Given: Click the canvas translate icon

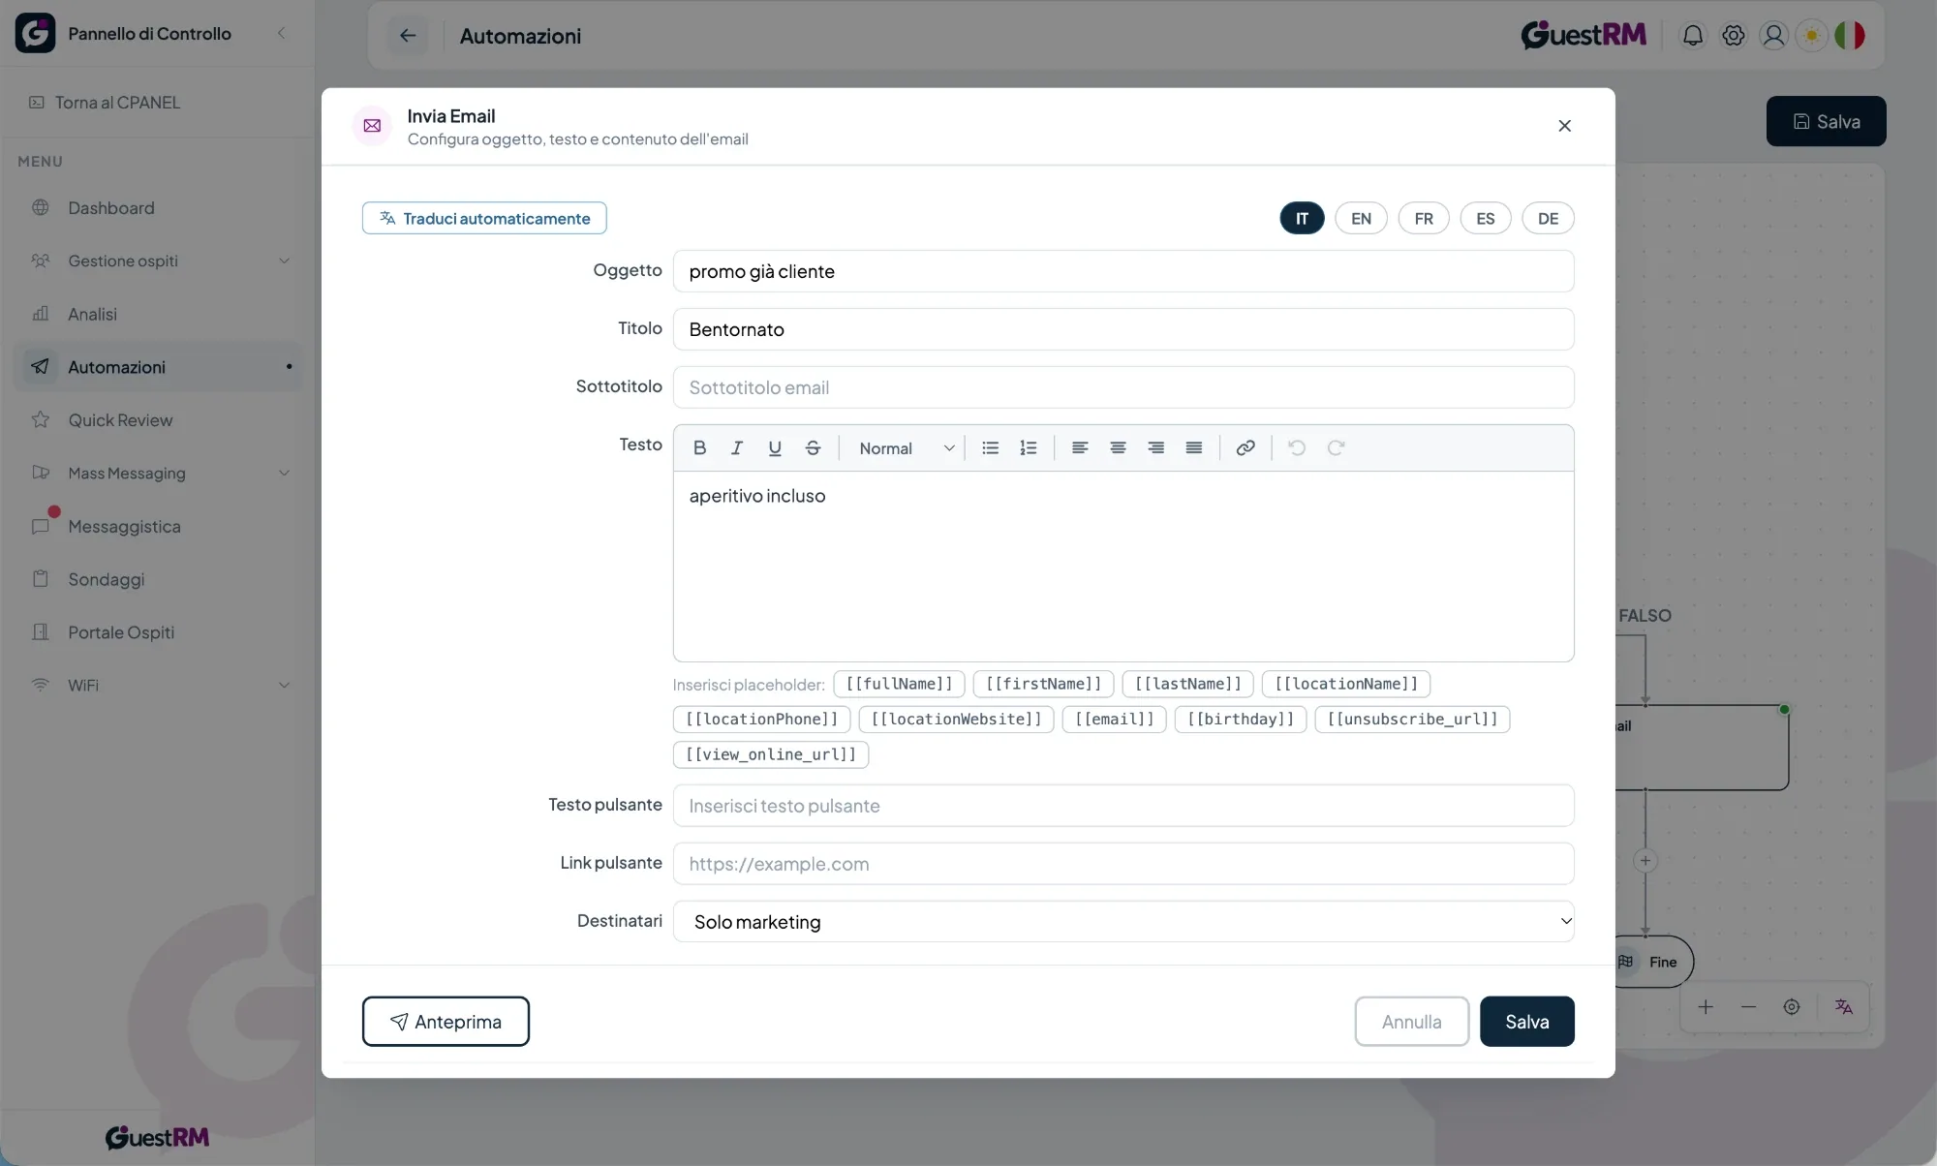Looking at the screenshot, I should point(1844,1007).
